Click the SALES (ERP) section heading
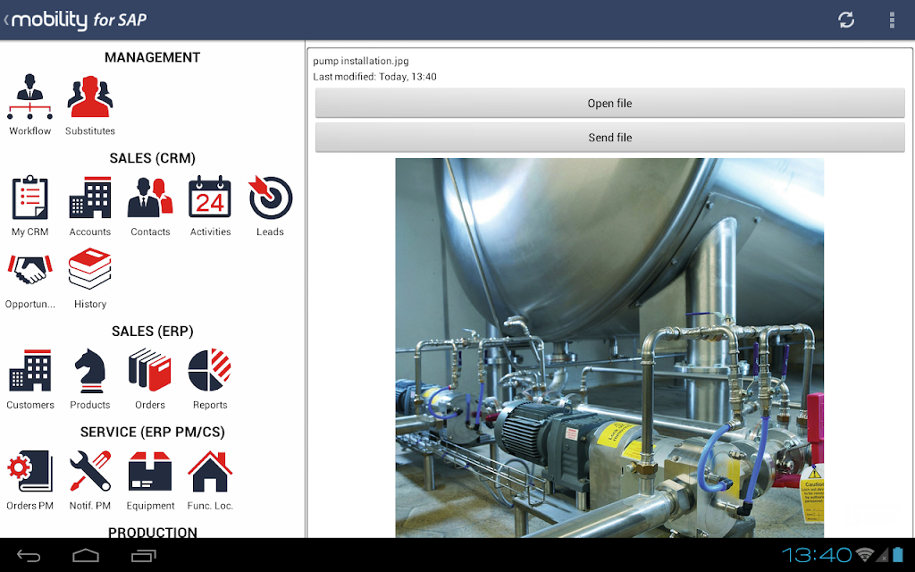 152,331
